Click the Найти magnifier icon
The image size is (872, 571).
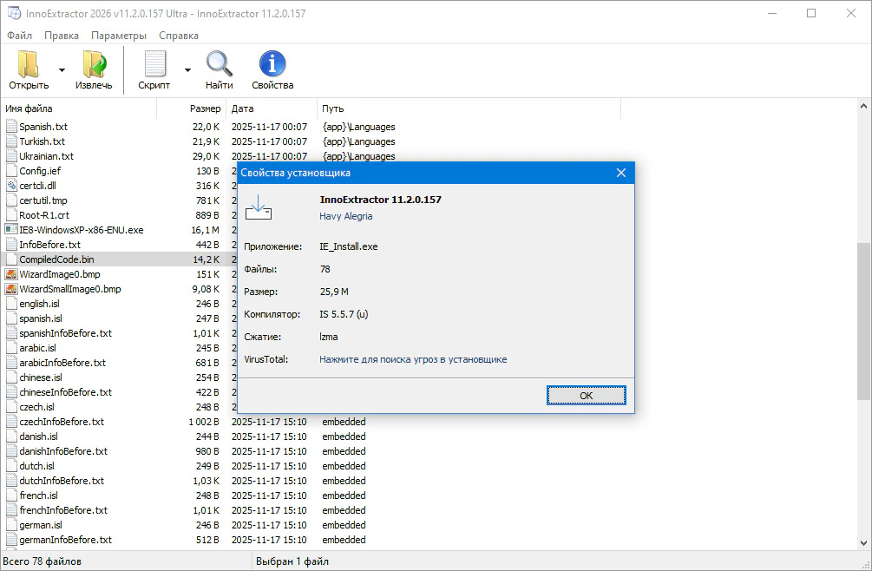point(219,64)
